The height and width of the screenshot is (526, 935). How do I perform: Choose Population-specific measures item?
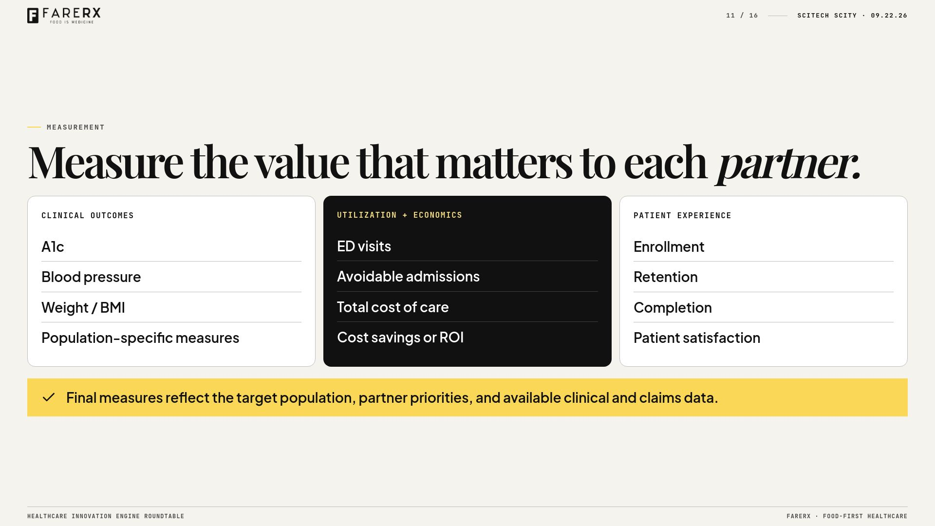pos(171,338)
